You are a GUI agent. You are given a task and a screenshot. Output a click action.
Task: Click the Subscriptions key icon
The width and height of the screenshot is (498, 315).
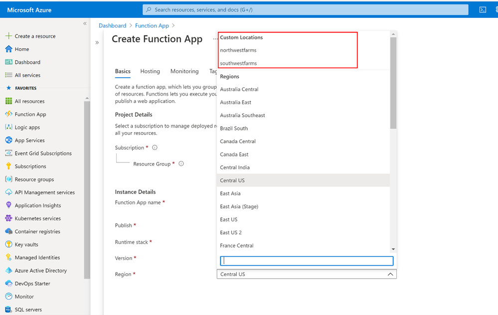tap(8, 166)
